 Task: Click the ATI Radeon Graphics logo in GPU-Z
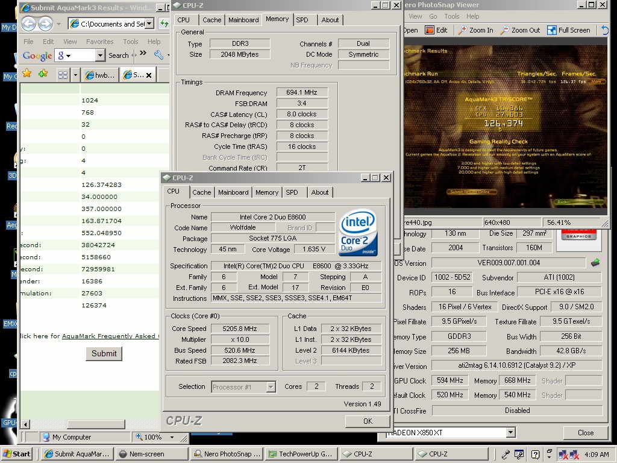579,235
